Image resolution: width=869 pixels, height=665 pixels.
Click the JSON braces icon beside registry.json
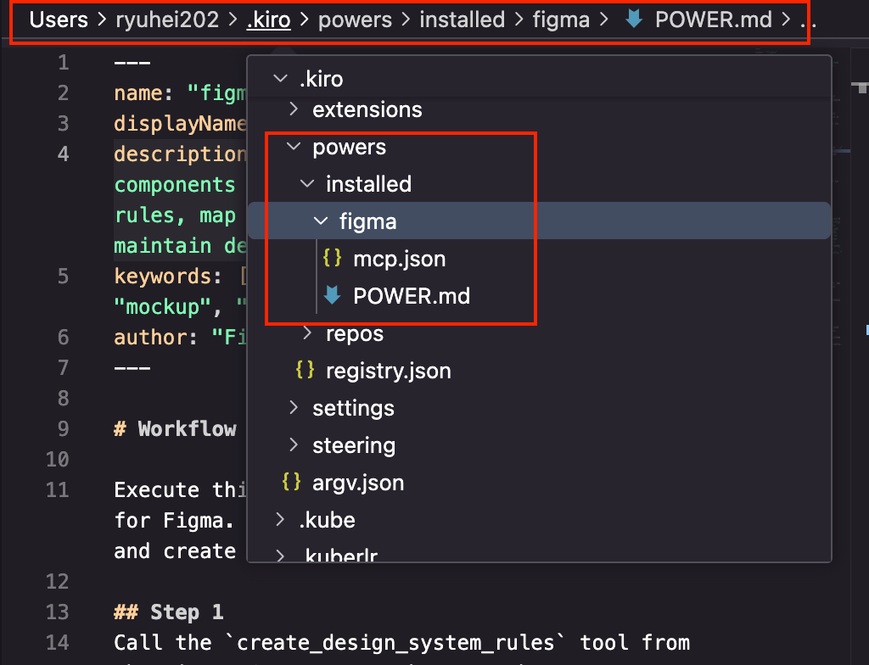point(306,371)
